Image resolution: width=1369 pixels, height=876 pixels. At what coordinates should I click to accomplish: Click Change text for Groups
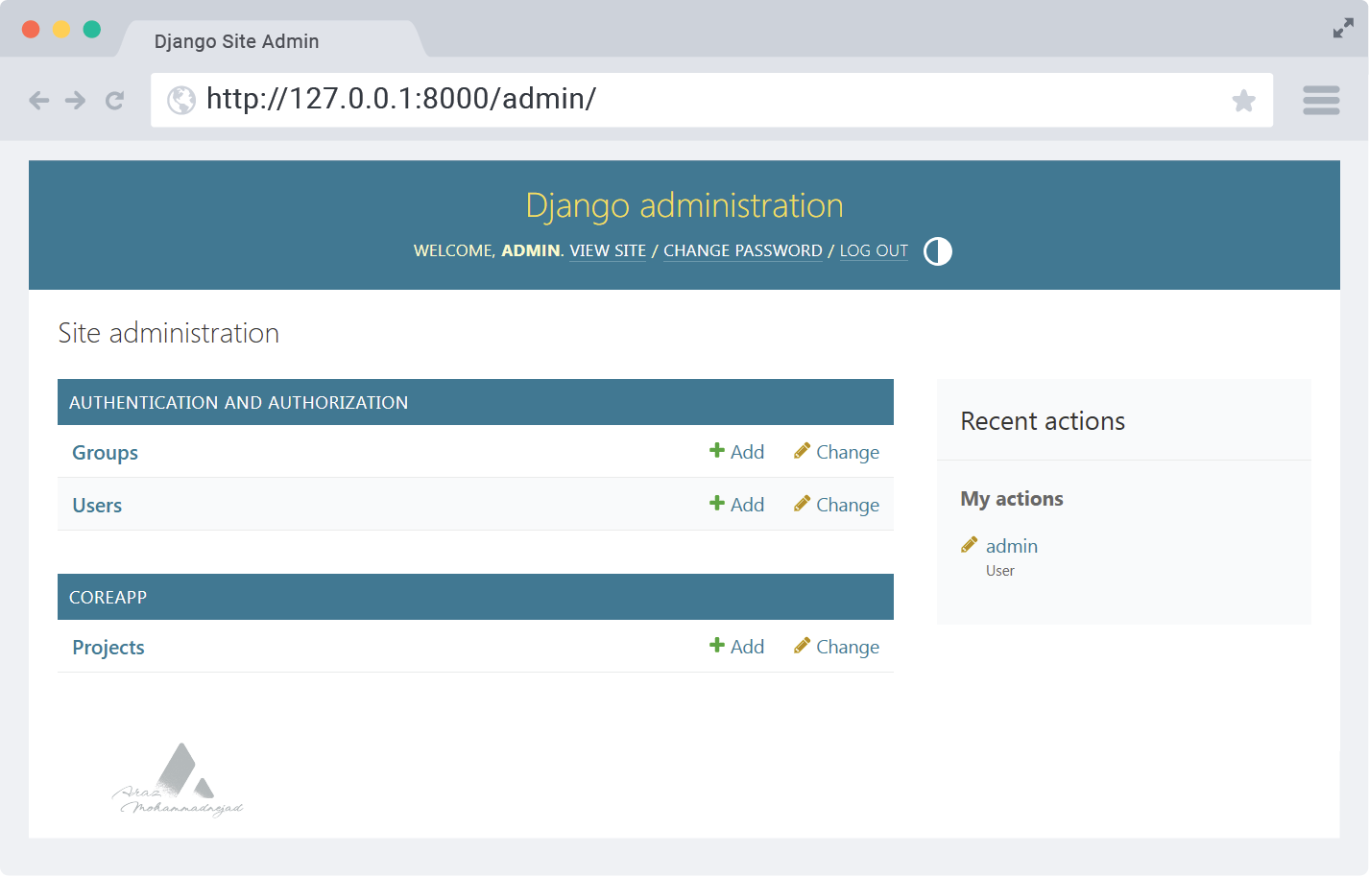point(848,452)
